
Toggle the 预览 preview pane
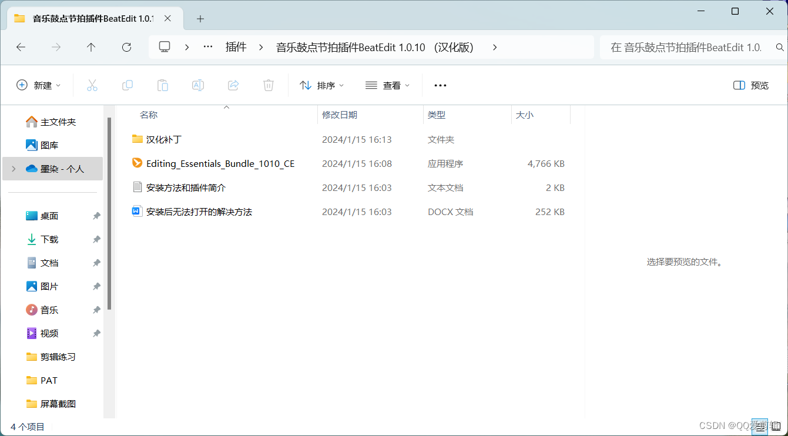point(751,85)
